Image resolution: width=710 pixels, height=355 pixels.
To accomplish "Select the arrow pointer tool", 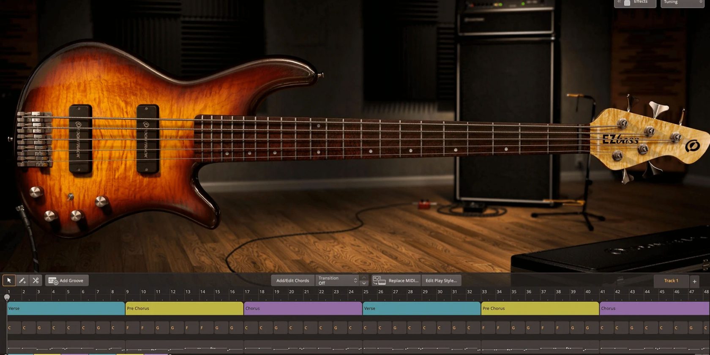I will (9, 280).
